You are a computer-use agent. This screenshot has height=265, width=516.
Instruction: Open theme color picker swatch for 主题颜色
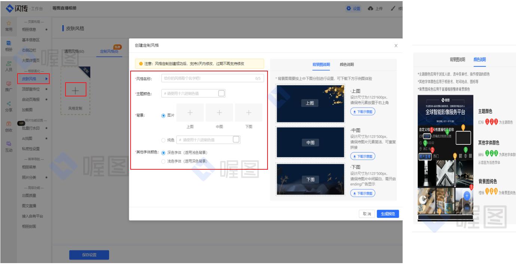[x=222, y=93]
